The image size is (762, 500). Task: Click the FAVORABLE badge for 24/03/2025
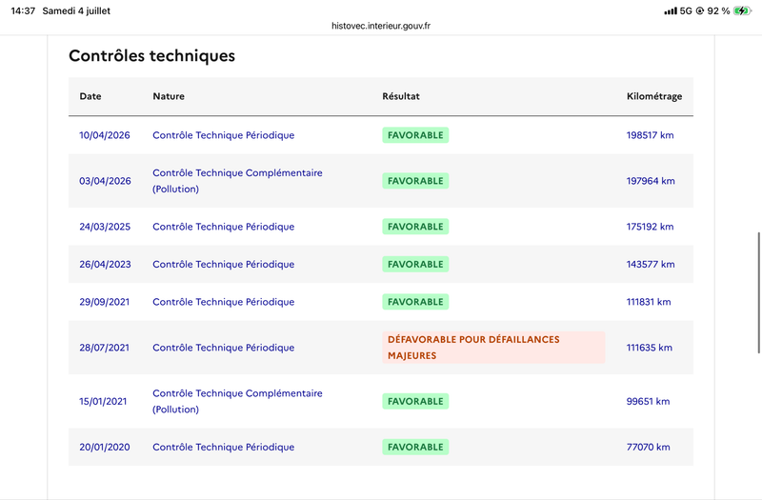(x=415, y=227)
